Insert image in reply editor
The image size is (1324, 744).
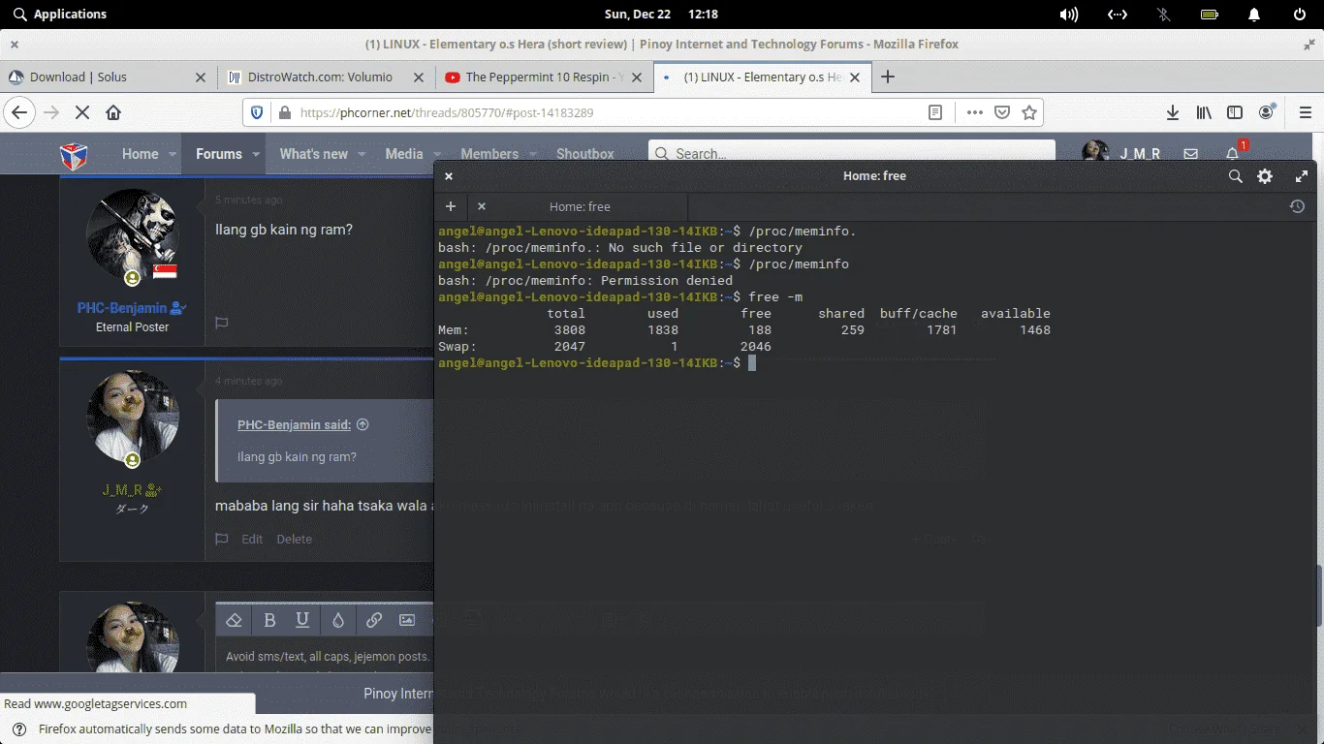[x=407, y=620]
